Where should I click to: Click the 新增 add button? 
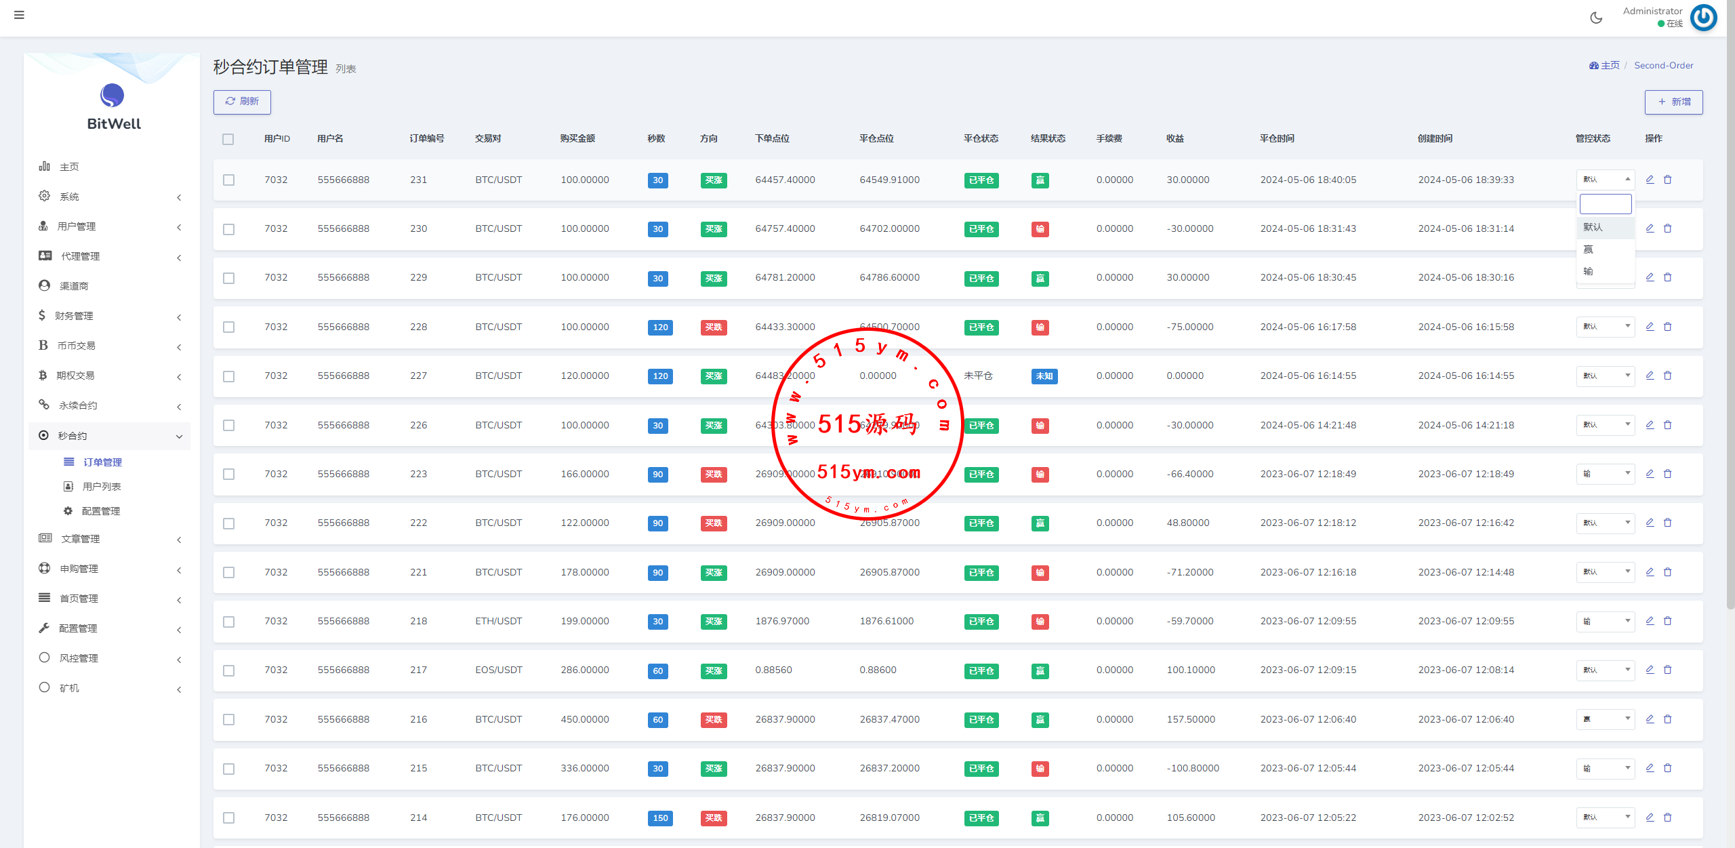[x=1673, y=102]
